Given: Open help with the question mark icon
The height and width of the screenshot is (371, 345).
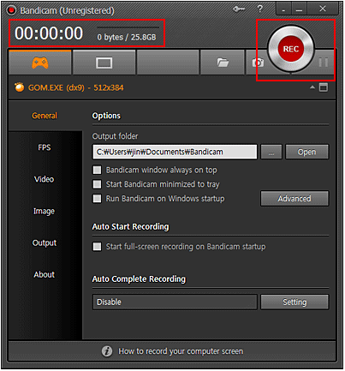Looking at the screenshot, I should click(259, 9).
